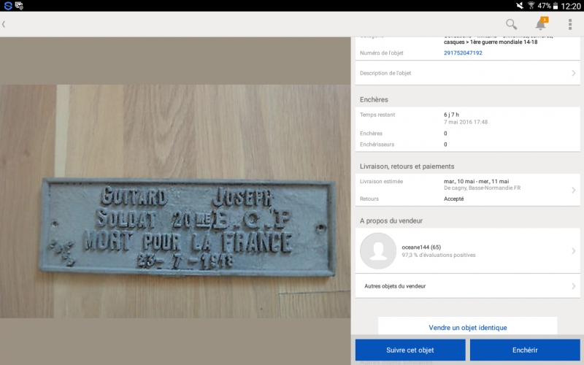584x365 pixels.
Task: Tap the item number 291752047192 link
Action: pos(463,53)
